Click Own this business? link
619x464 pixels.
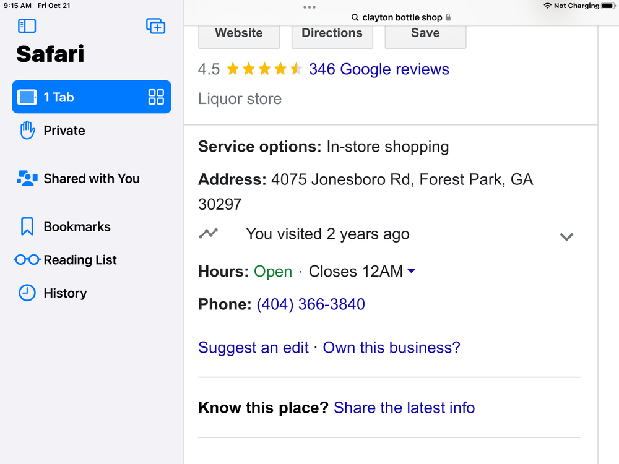[392, 348]
